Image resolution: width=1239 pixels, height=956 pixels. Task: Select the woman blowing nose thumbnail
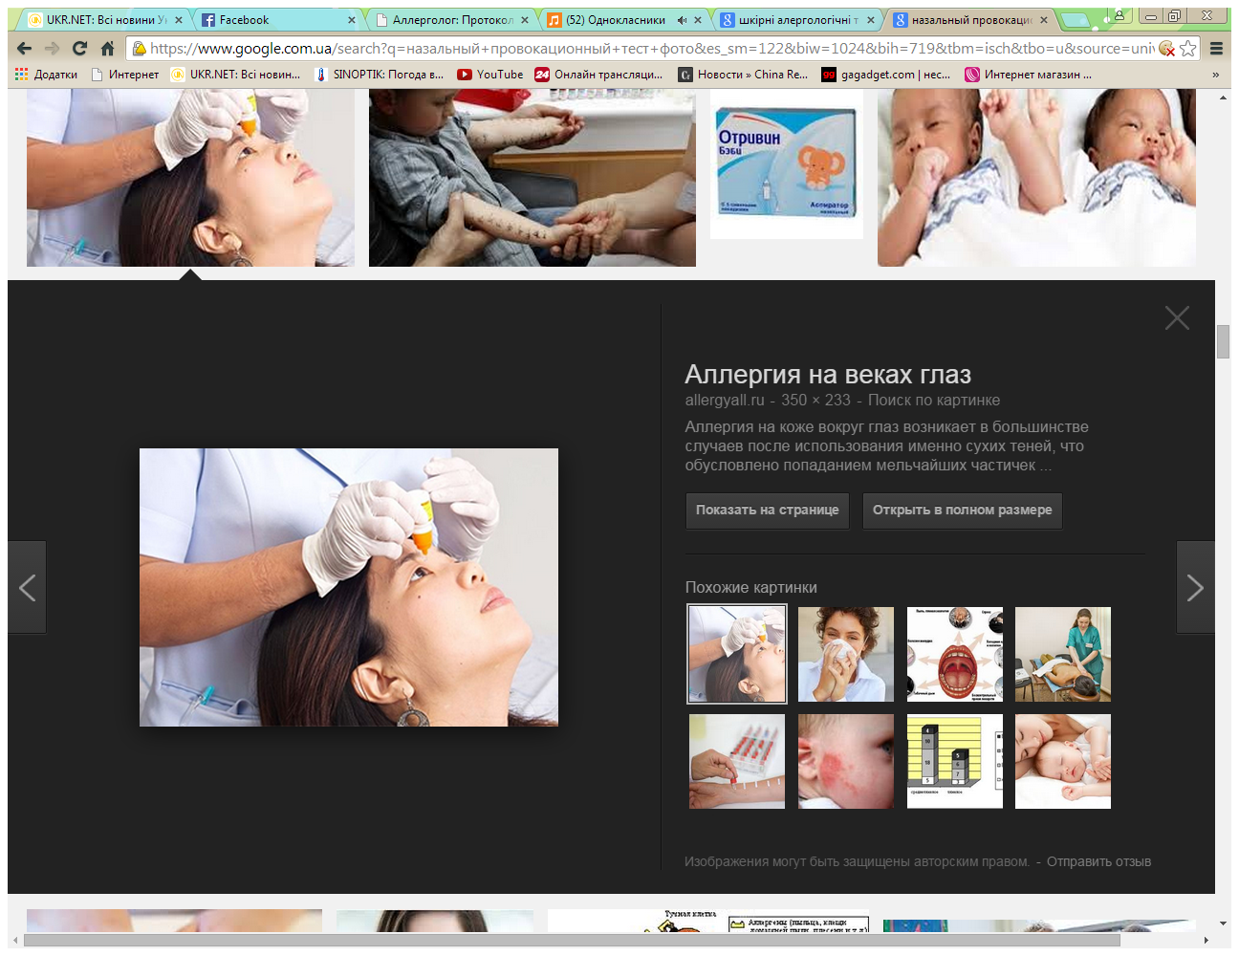click(846, 654)
